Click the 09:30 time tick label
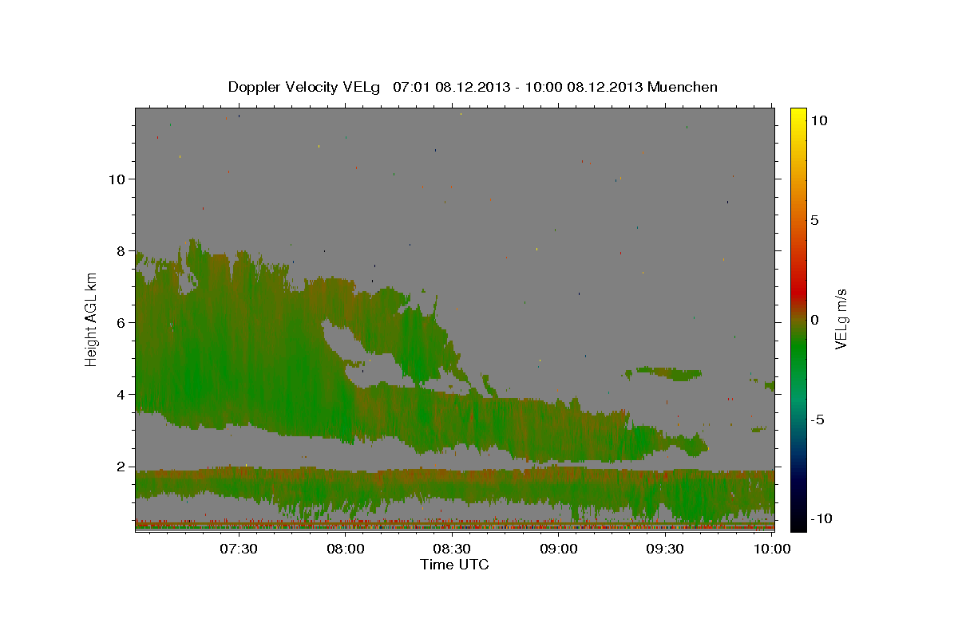 pos(665,549)
